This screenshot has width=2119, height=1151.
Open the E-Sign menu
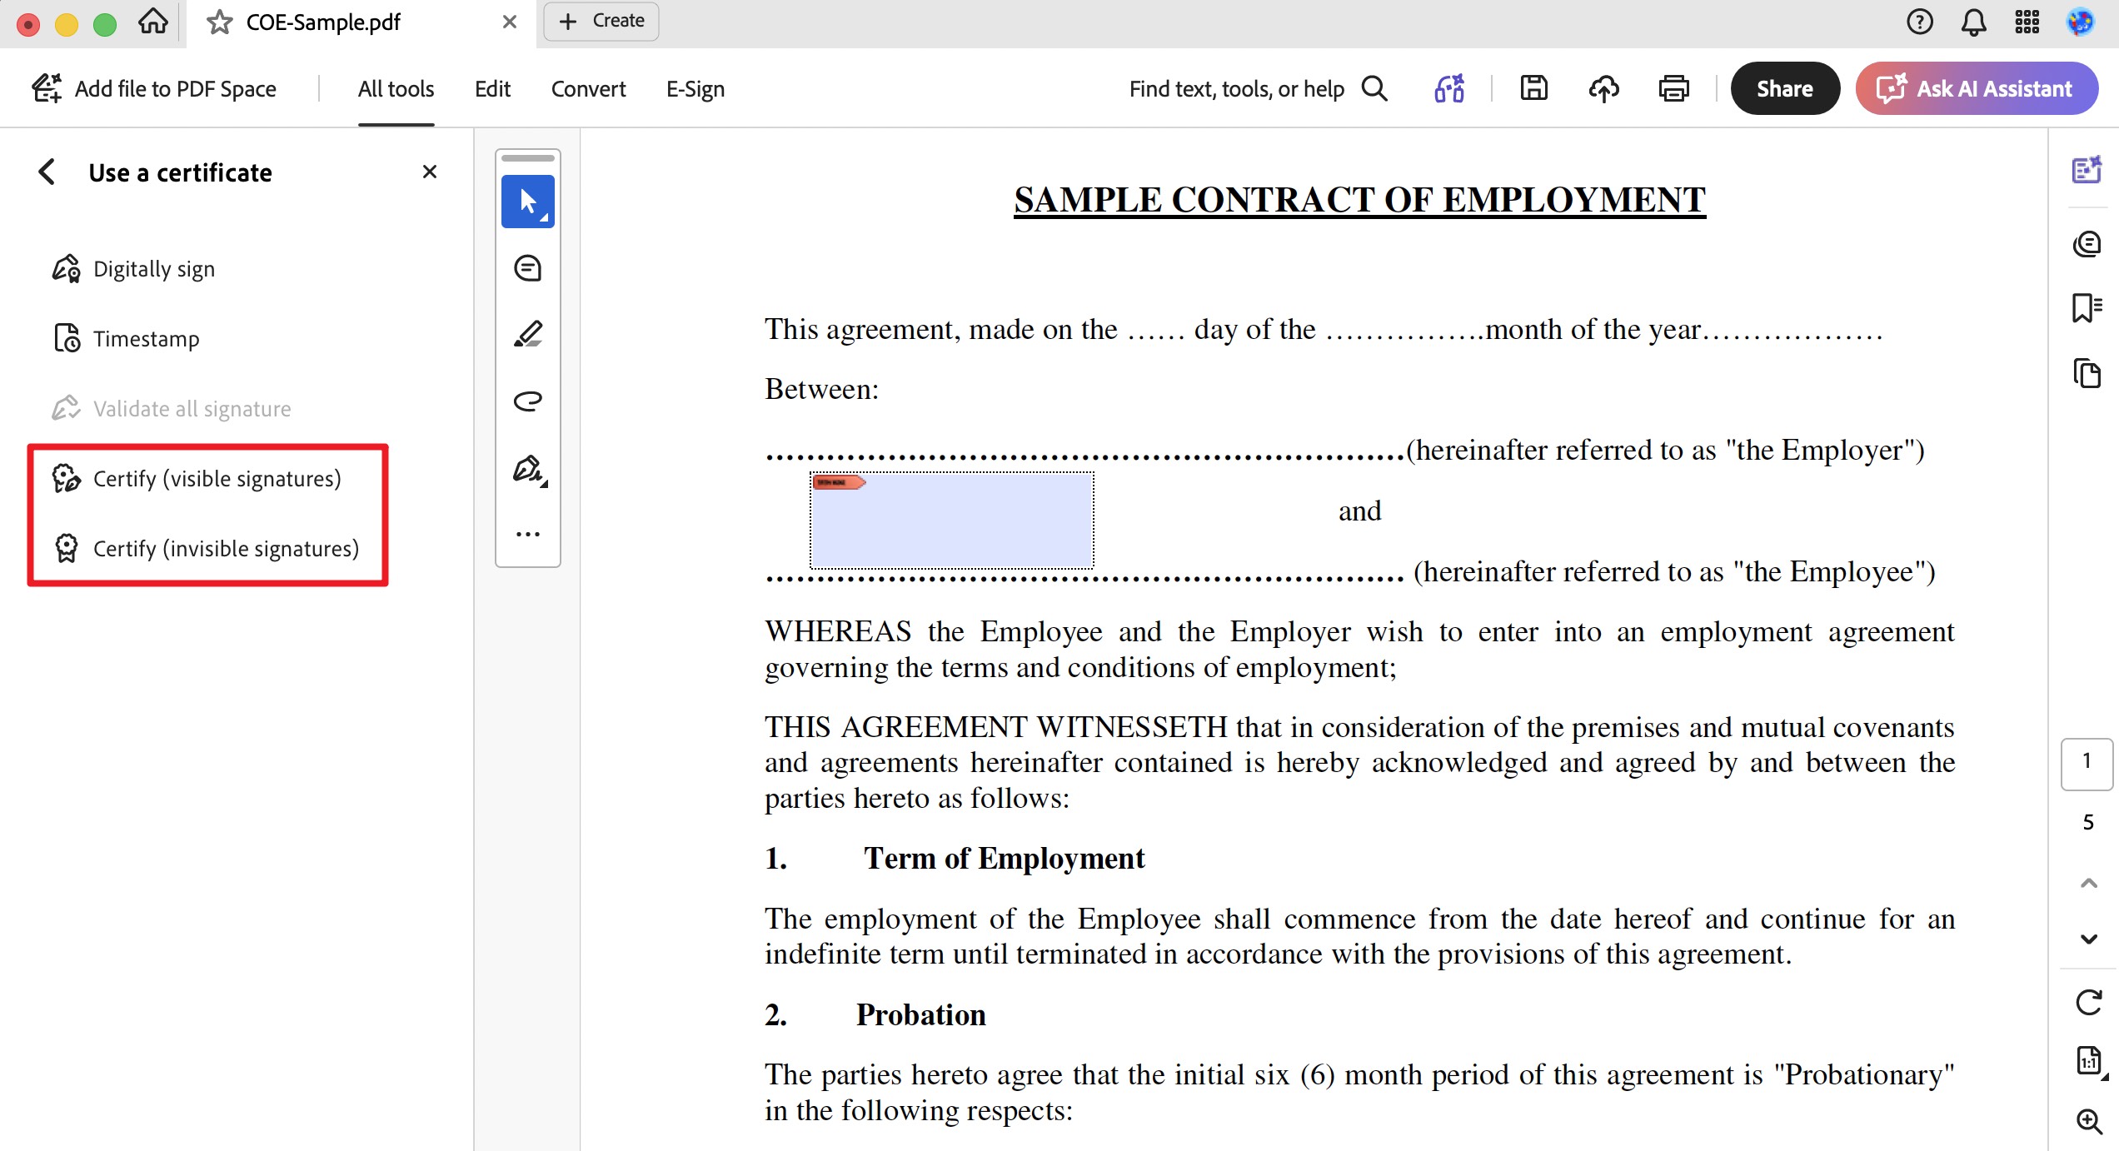tap(696, 88)
